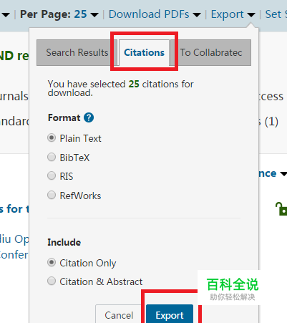Click the arrow next to Download PDFs
Viewport: 287px width, 323px height.
[x=197, y=15]
